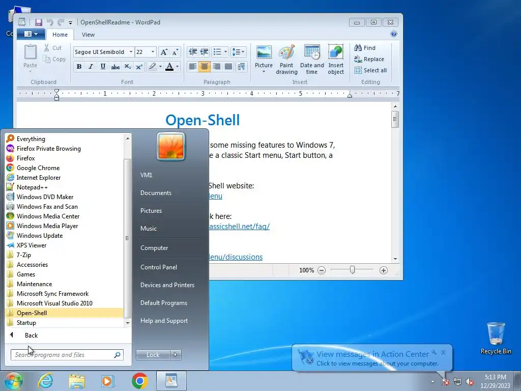Viewport: 521px width, 391px height.
Task: Grow font size with the A-up icon
Action: click(164, 52)
